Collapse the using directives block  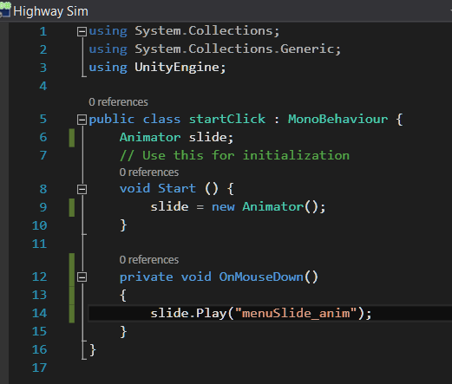click(x=82, y=31)
